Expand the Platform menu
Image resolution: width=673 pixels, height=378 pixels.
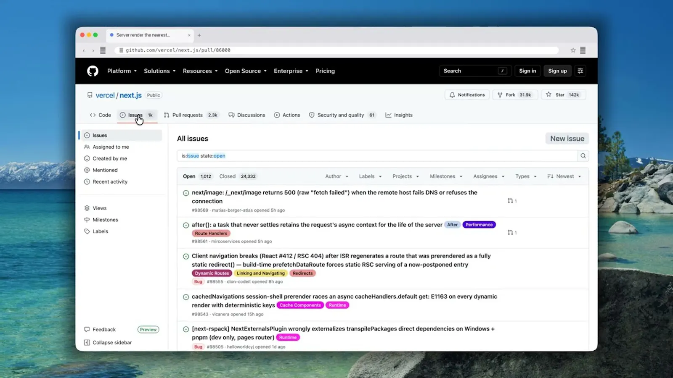click(122, 71)
